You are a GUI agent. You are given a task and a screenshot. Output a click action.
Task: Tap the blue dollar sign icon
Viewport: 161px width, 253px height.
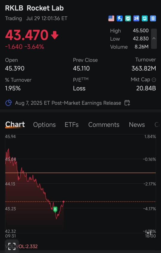pos(153,19)
